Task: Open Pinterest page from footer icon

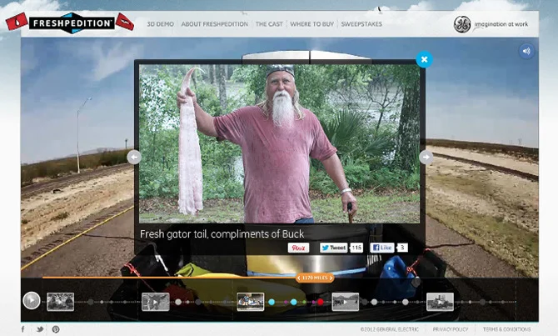Action: [x=56, y=329]
